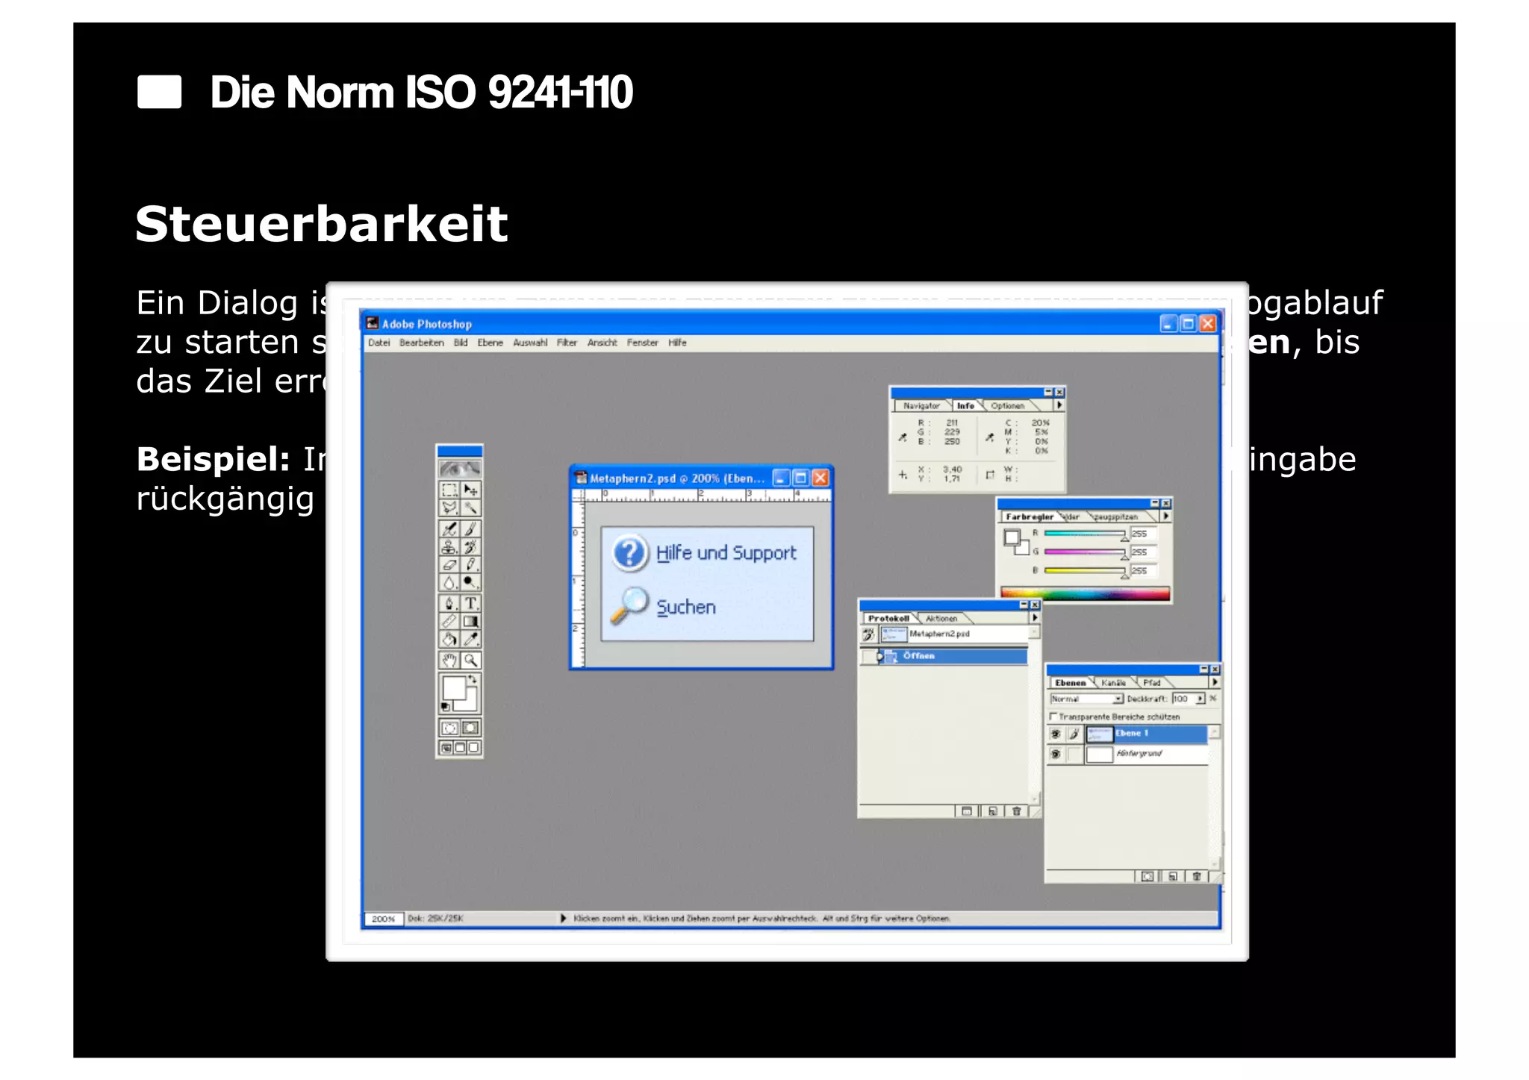
Task: Select the Lasso tool
Action: pyautogui.click(x=449, y=508)
